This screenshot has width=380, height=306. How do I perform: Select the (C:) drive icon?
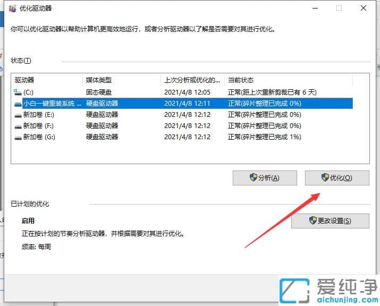click(x=18, y=92)
